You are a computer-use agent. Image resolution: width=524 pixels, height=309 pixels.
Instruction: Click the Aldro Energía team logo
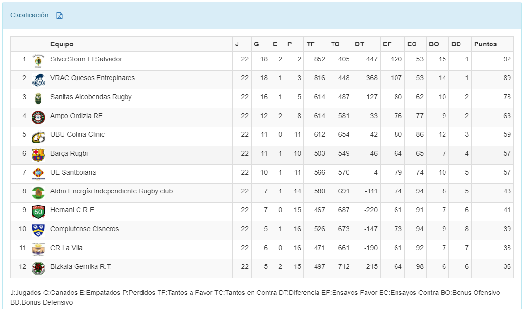pos(38,193)
